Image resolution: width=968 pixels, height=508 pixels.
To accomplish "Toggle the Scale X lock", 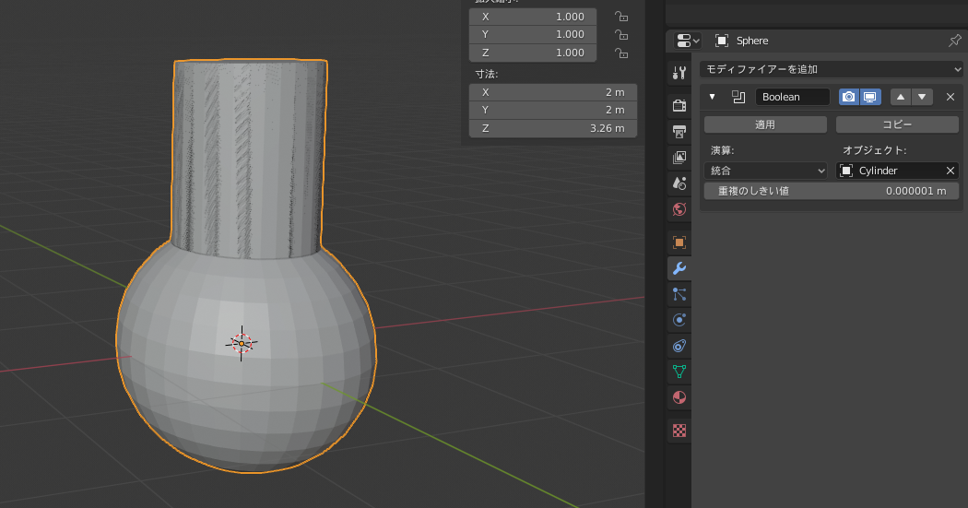I will pos(621,17).
